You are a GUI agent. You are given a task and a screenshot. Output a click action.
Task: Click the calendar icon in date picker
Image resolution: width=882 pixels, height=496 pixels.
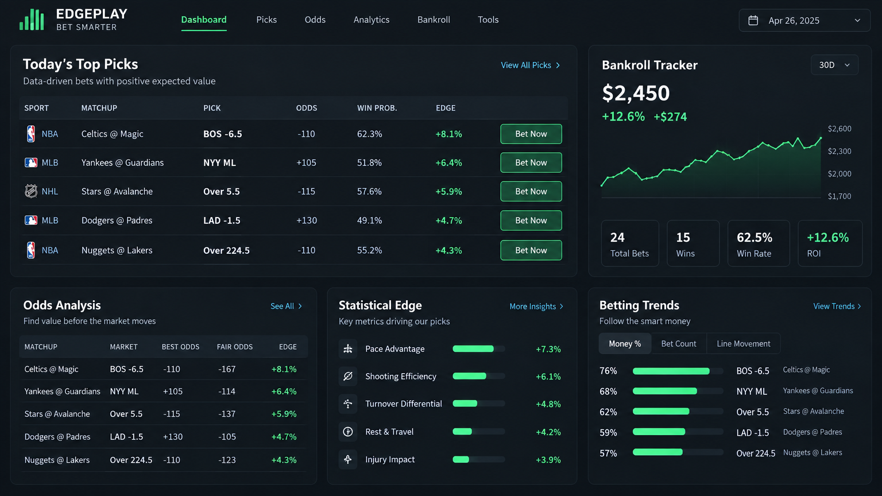point(753,21)
